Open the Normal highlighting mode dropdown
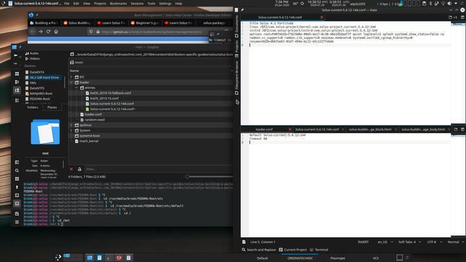 pos(456,242)
